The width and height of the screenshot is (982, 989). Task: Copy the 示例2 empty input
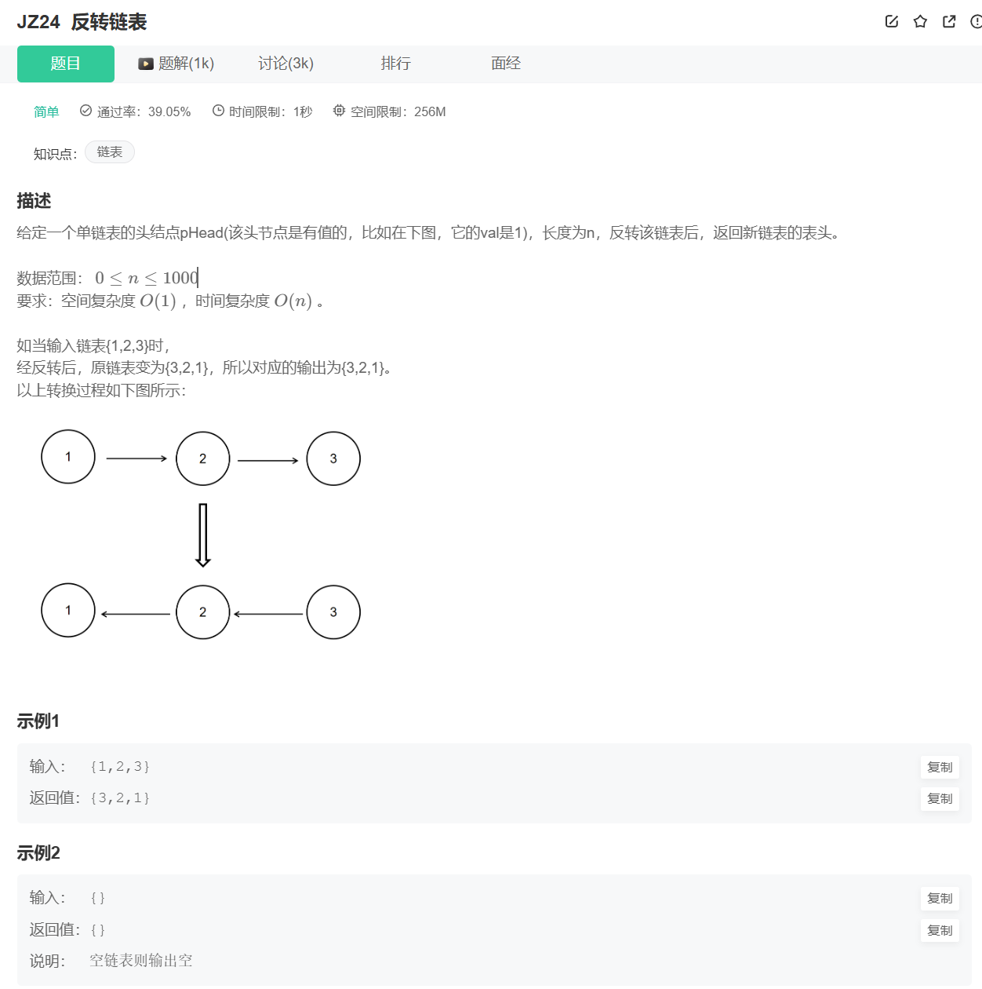(x=940, y=898)
